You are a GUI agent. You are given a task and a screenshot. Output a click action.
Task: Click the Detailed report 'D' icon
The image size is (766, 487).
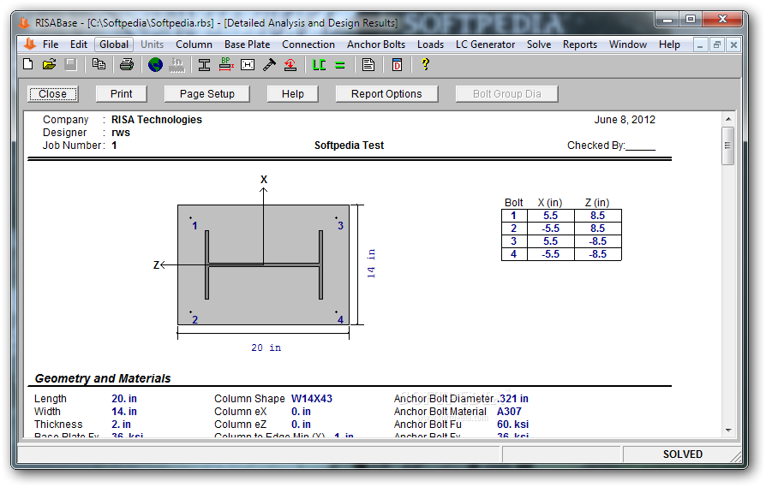pyautogui.click(x=397, y=64)
